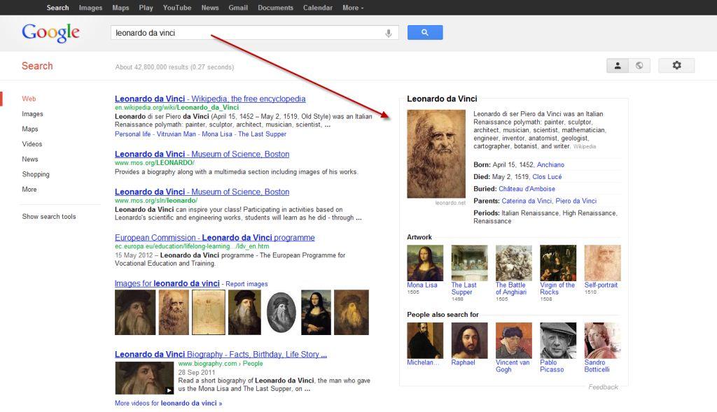The width and height of the screenshot is (717, 412).
Task: Open Documents from the top bar
Action: pyautogui.click(x=275, y=8)
